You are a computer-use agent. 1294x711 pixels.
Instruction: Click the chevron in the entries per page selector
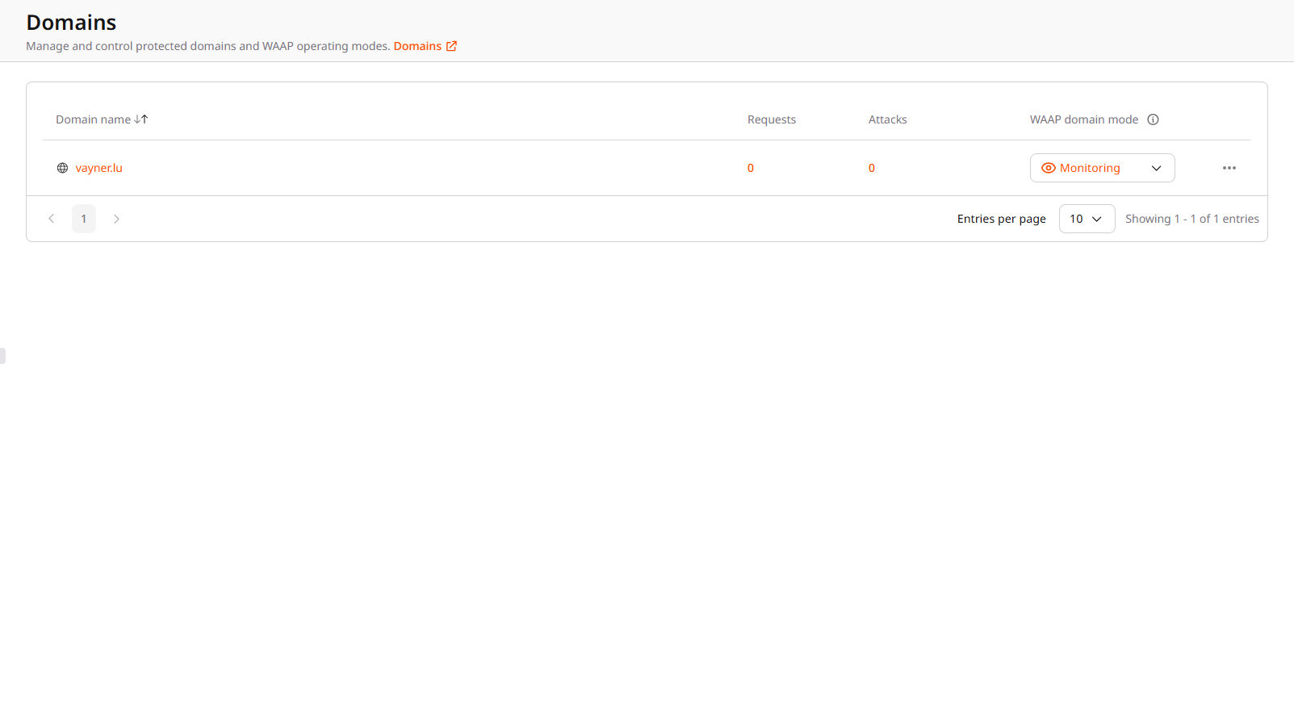pyautogui.click(x=1097, y=219)
